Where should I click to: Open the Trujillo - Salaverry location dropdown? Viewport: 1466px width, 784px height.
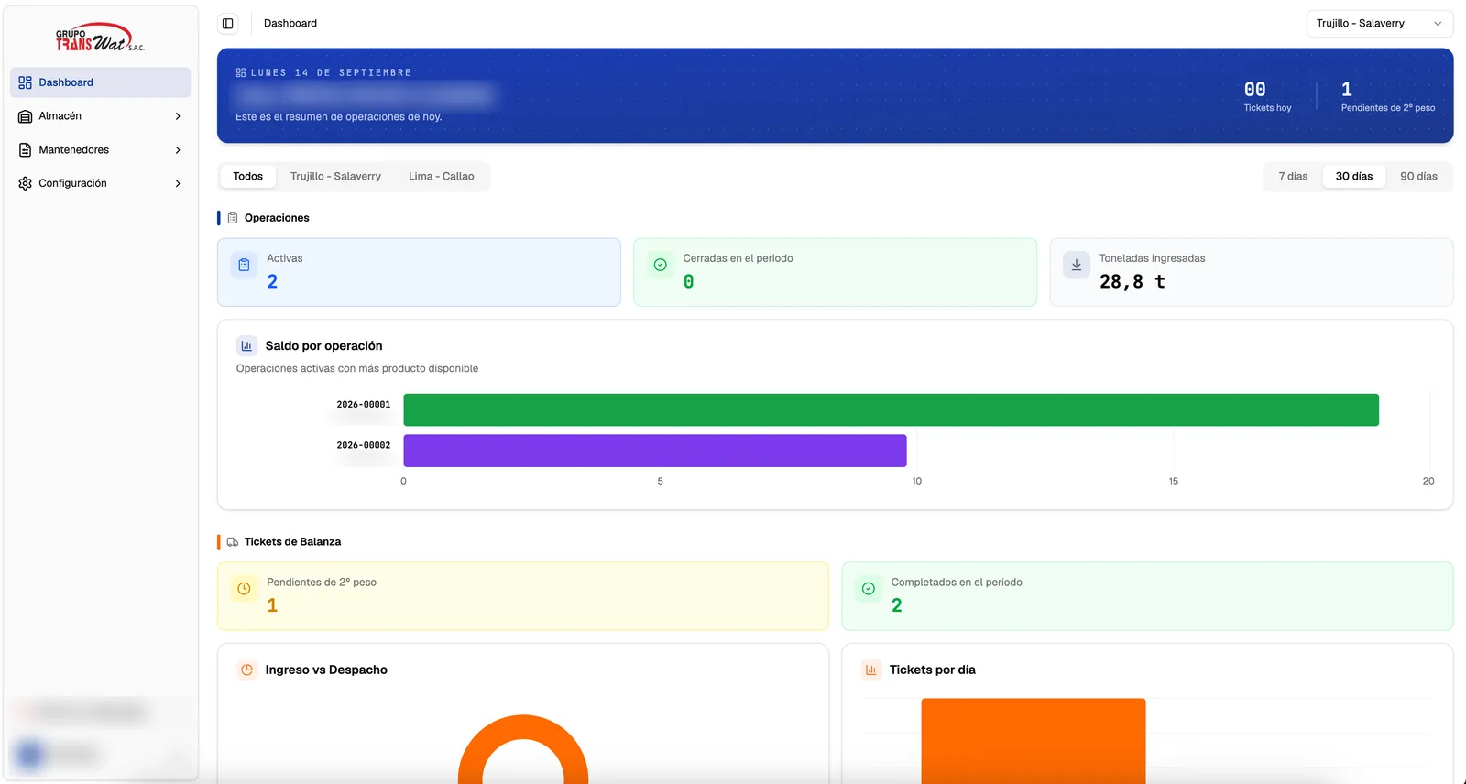tap(1379, 24)
